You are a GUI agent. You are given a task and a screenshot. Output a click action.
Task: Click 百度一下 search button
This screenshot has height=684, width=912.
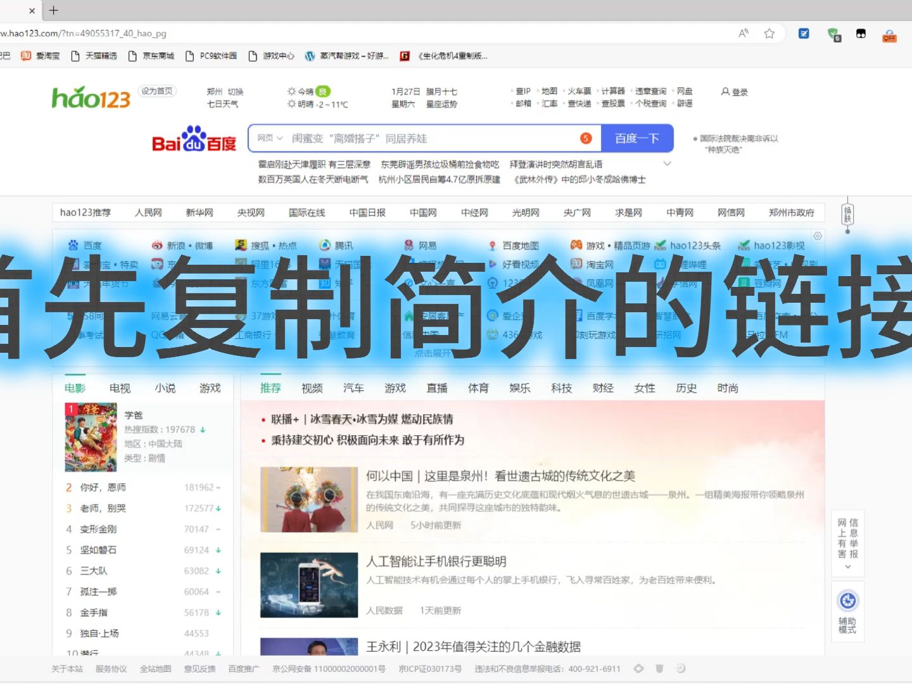coord(636,138)
